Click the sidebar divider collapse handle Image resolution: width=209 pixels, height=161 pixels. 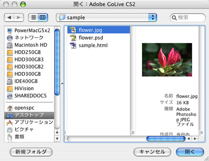click(62, 84)
